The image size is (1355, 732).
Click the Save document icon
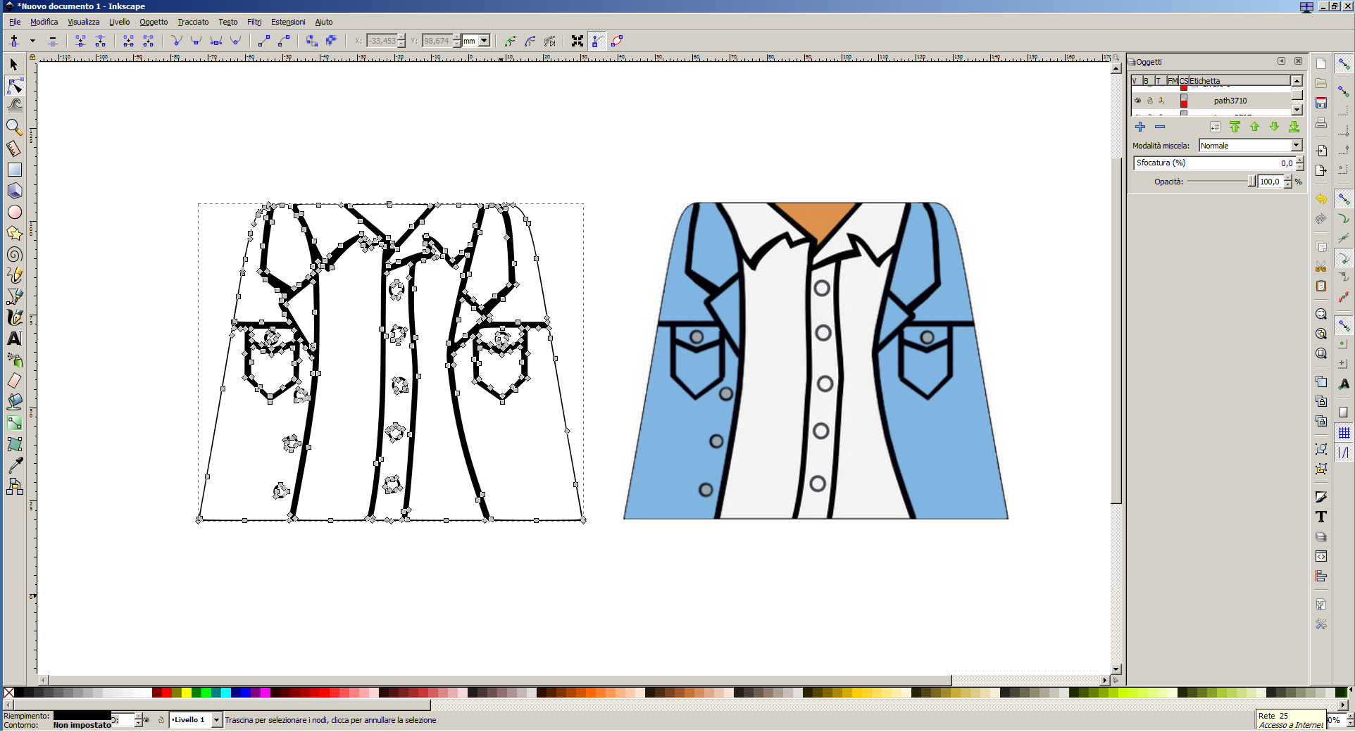(1321, 103)
